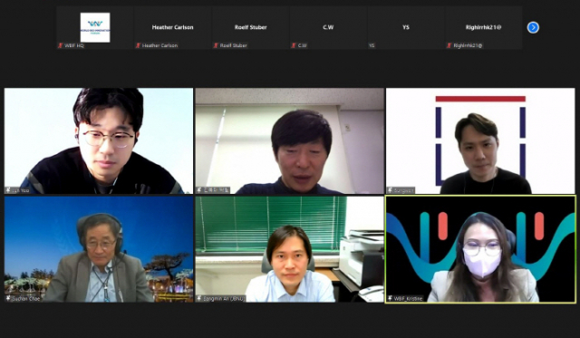Select the Sangmin An (JBNU) video tile

click(x=290, y=249)
